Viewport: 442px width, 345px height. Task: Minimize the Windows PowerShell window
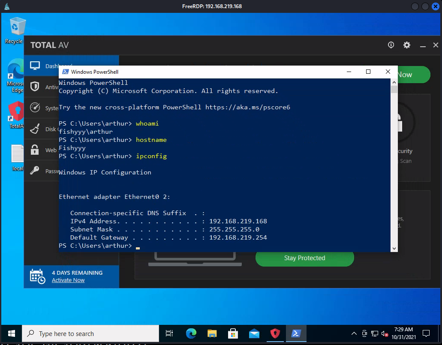point(349,72)
